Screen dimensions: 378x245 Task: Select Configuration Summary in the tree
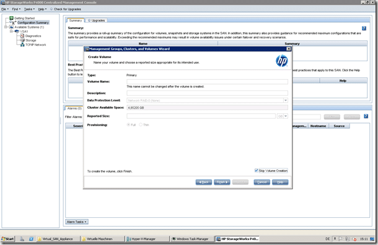point(33,23)
